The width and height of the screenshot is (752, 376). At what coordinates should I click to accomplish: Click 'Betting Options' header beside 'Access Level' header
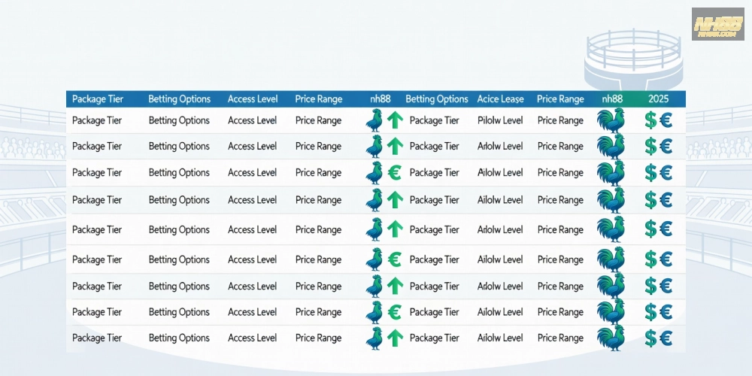180,99
